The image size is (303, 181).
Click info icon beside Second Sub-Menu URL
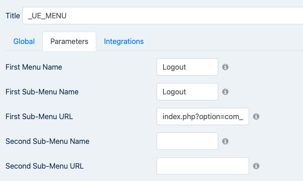256,166
